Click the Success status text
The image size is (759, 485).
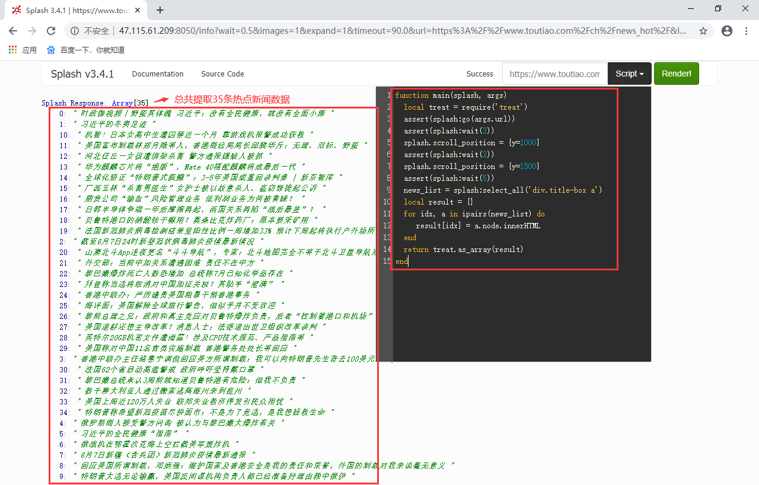(x=480, y=74)
